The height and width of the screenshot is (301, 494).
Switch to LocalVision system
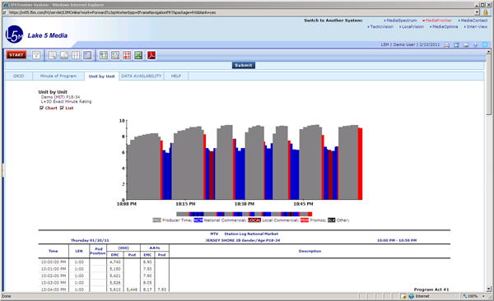click(412, 27)
